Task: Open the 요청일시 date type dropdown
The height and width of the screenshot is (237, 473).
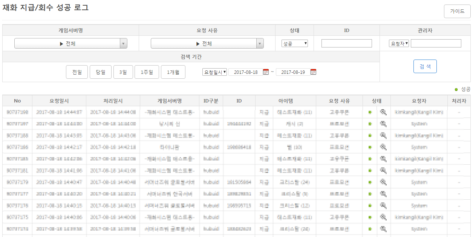Action: click(214, 72)
